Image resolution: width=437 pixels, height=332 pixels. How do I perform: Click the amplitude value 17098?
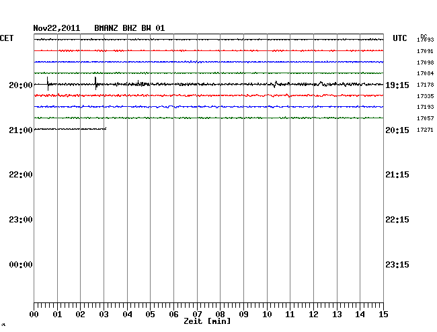[426, 63]
